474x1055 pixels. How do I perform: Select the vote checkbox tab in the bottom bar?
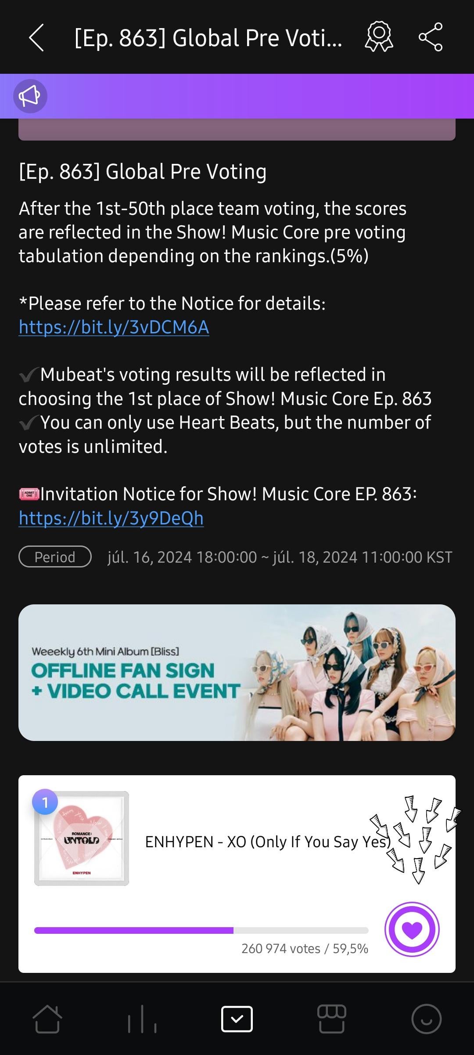[237, 1019]
